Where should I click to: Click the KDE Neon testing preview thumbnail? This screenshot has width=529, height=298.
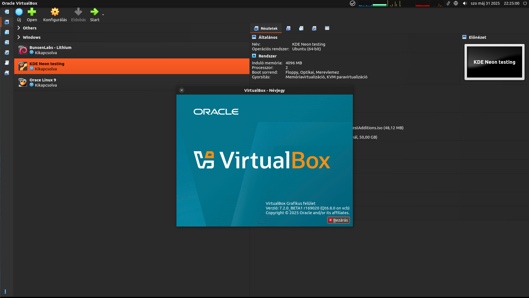pyautogui.click(x=495, y=62)
